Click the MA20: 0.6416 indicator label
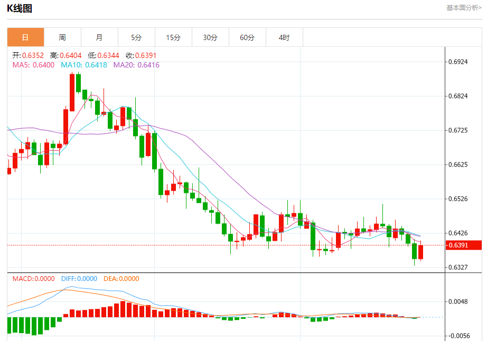Viewport: 487px width, 341px height. 136,65
